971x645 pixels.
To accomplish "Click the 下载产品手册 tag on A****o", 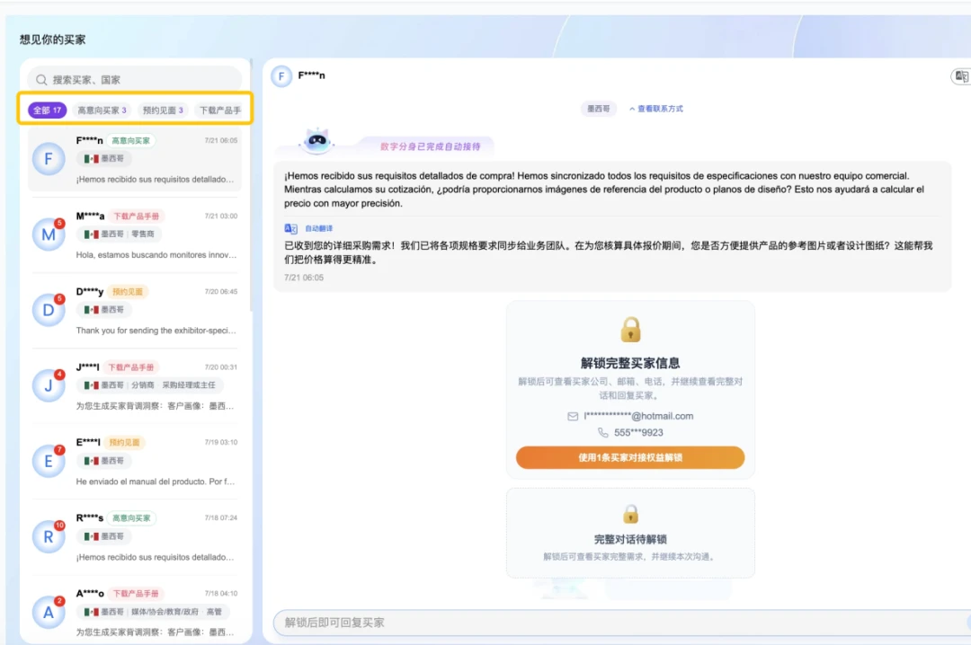I will click(x=136, y=594).
